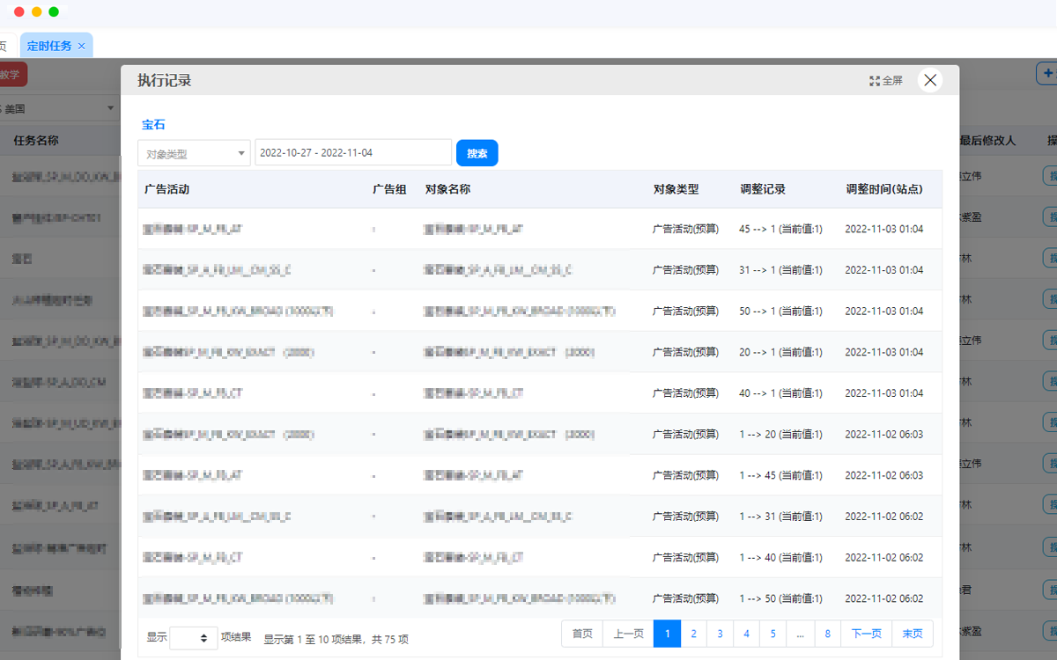Viewport: 1057px width, 660px height.
Task: Open the 对象类型 dropdown filter
Action: (194, 153)
